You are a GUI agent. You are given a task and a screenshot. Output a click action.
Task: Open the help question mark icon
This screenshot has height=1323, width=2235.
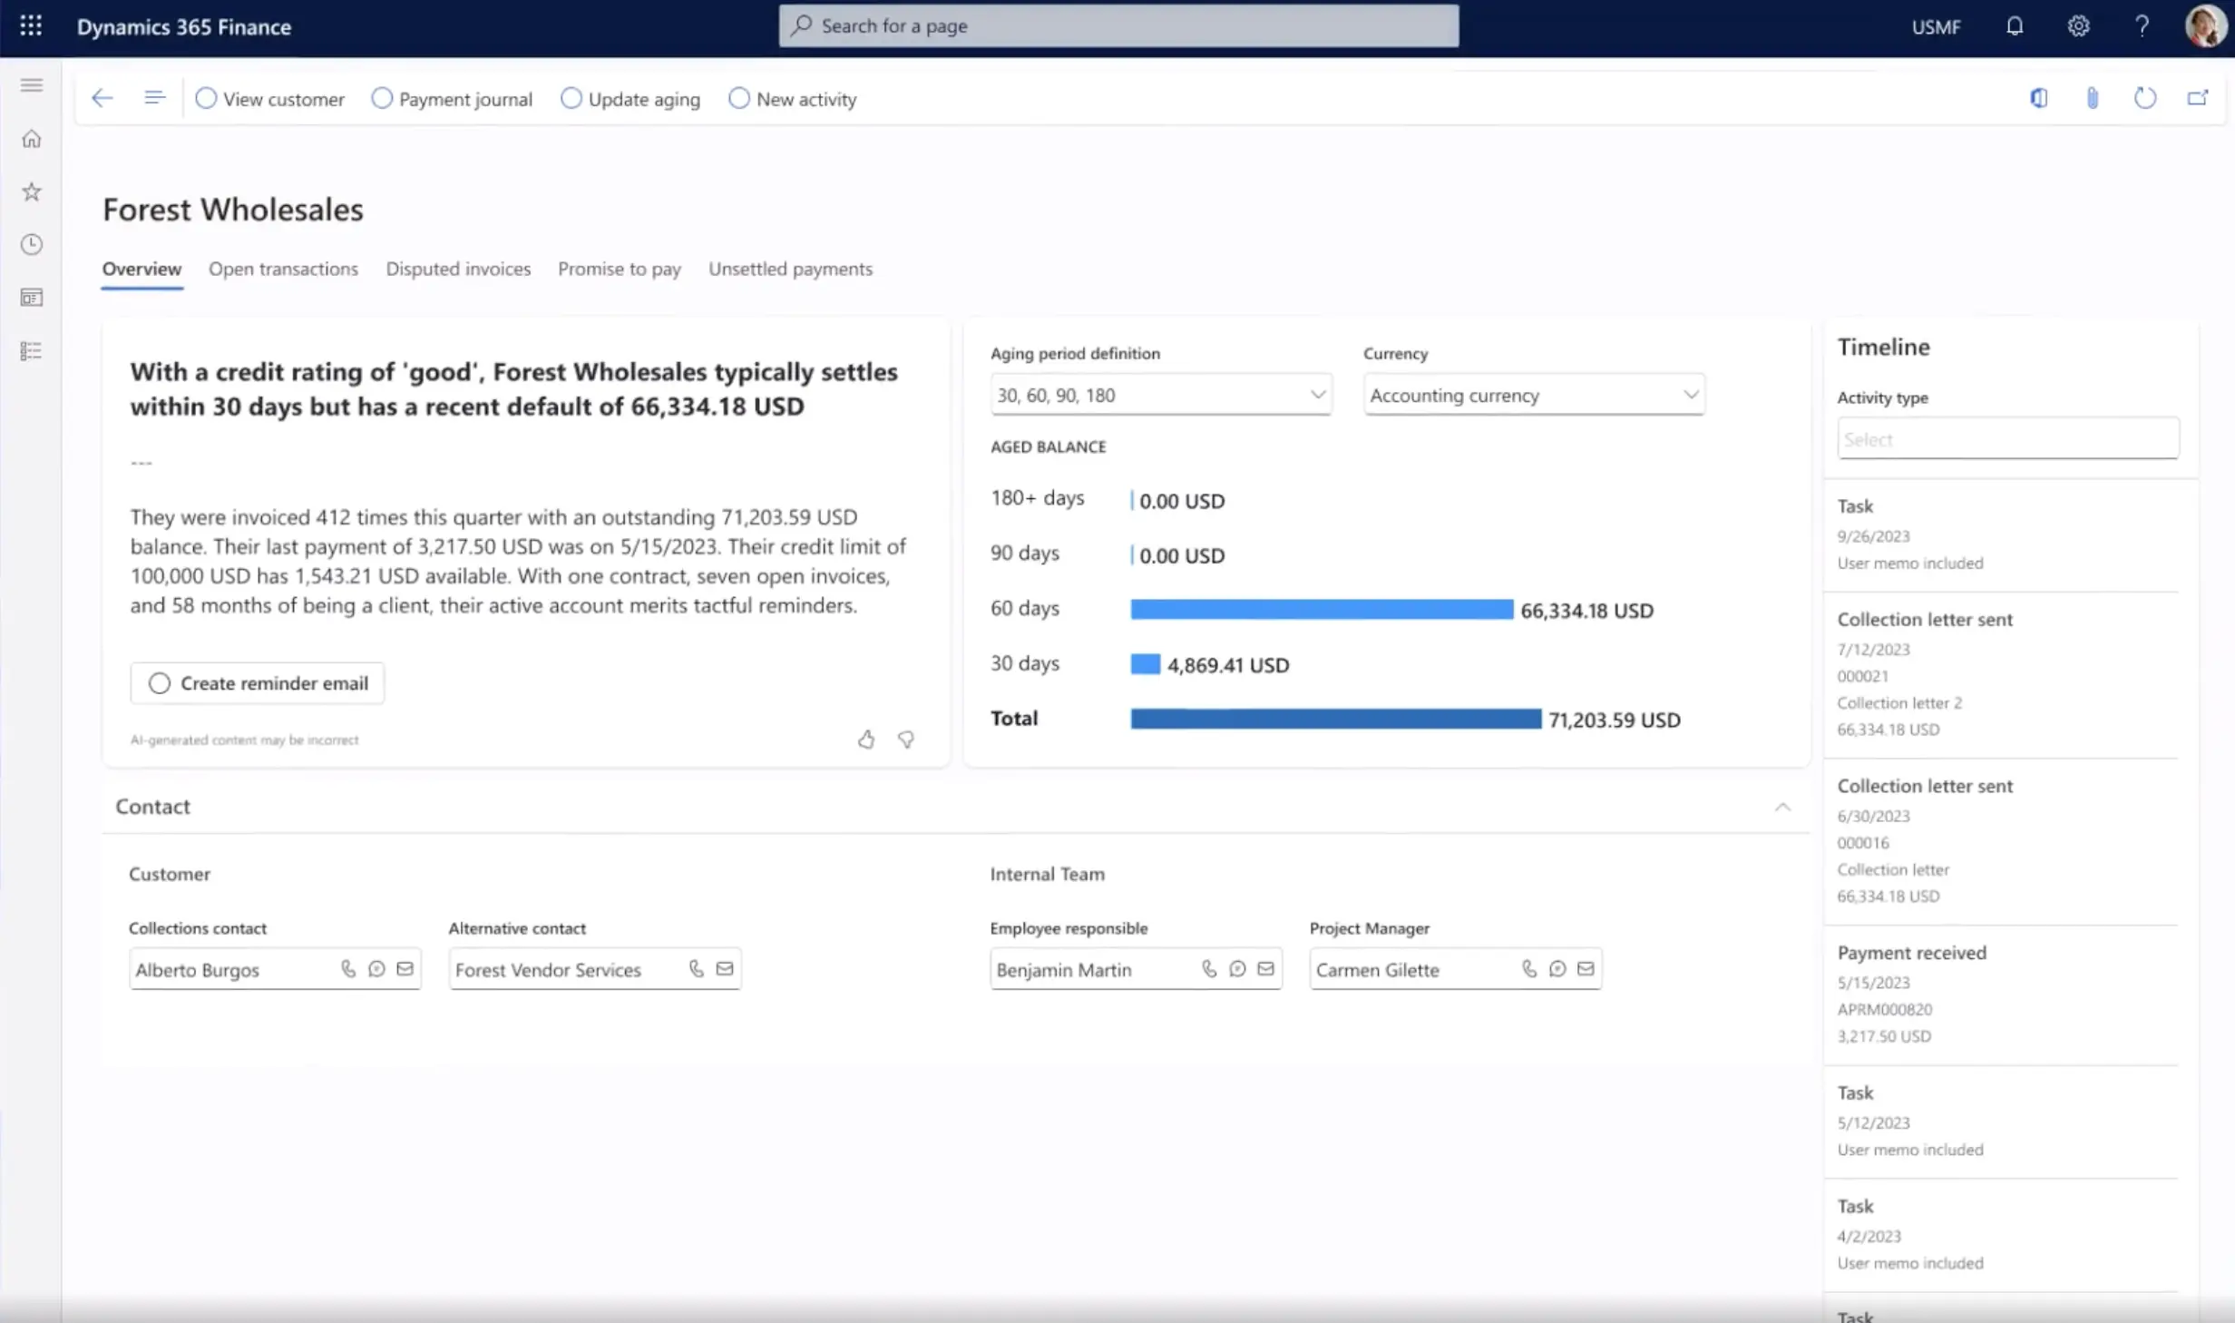coord(2142,25)
